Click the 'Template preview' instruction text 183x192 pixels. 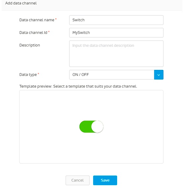[78, 86]
